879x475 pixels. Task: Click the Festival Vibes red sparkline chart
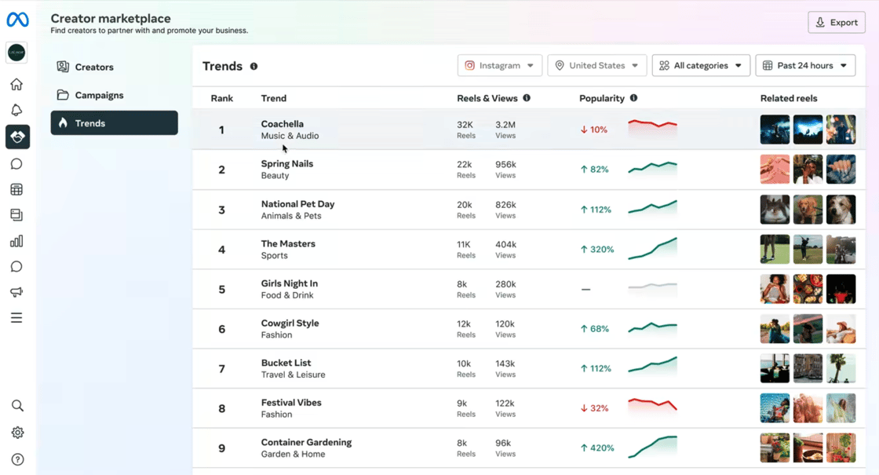(652, 405)
